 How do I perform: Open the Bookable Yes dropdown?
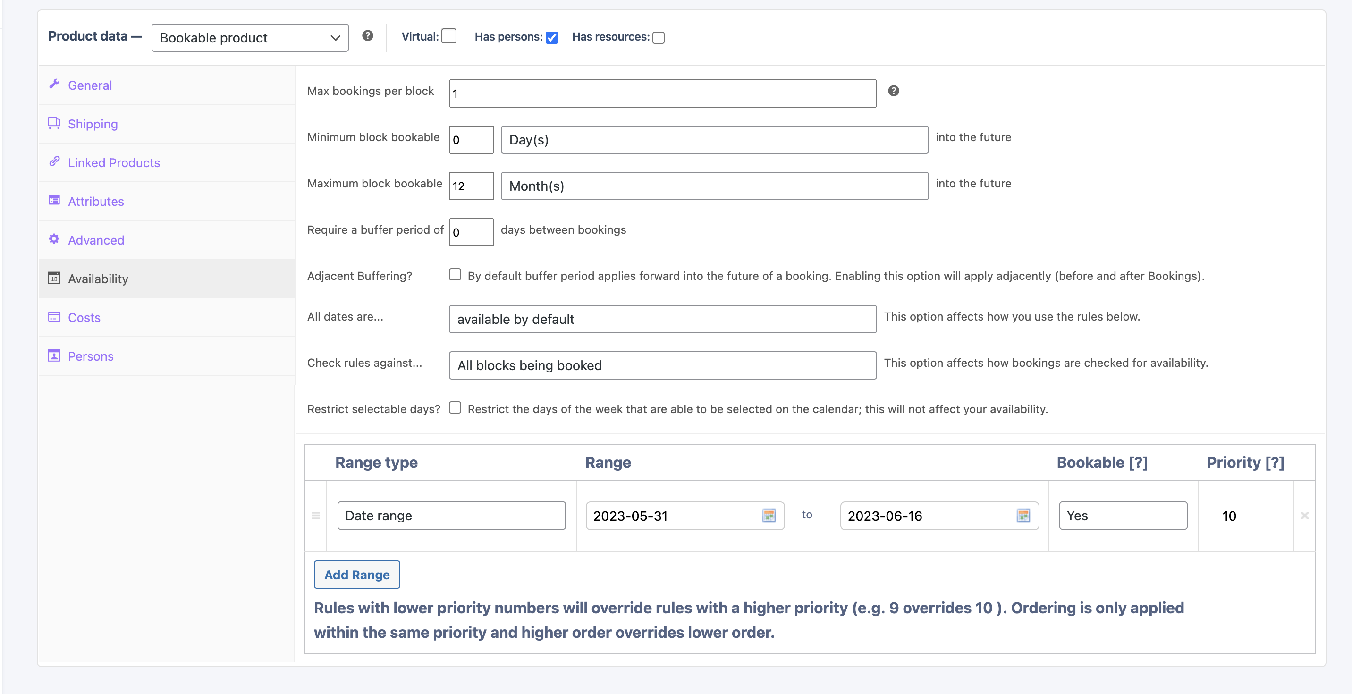coord(1123,516)
